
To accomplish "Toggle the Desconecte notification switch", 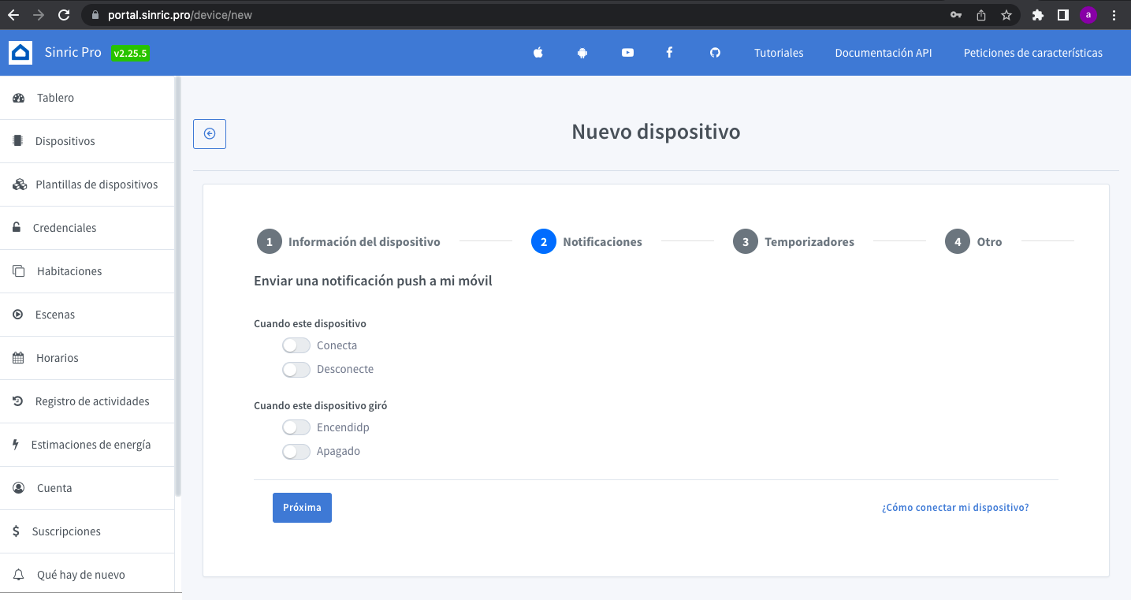I will (x=296, y=369).
